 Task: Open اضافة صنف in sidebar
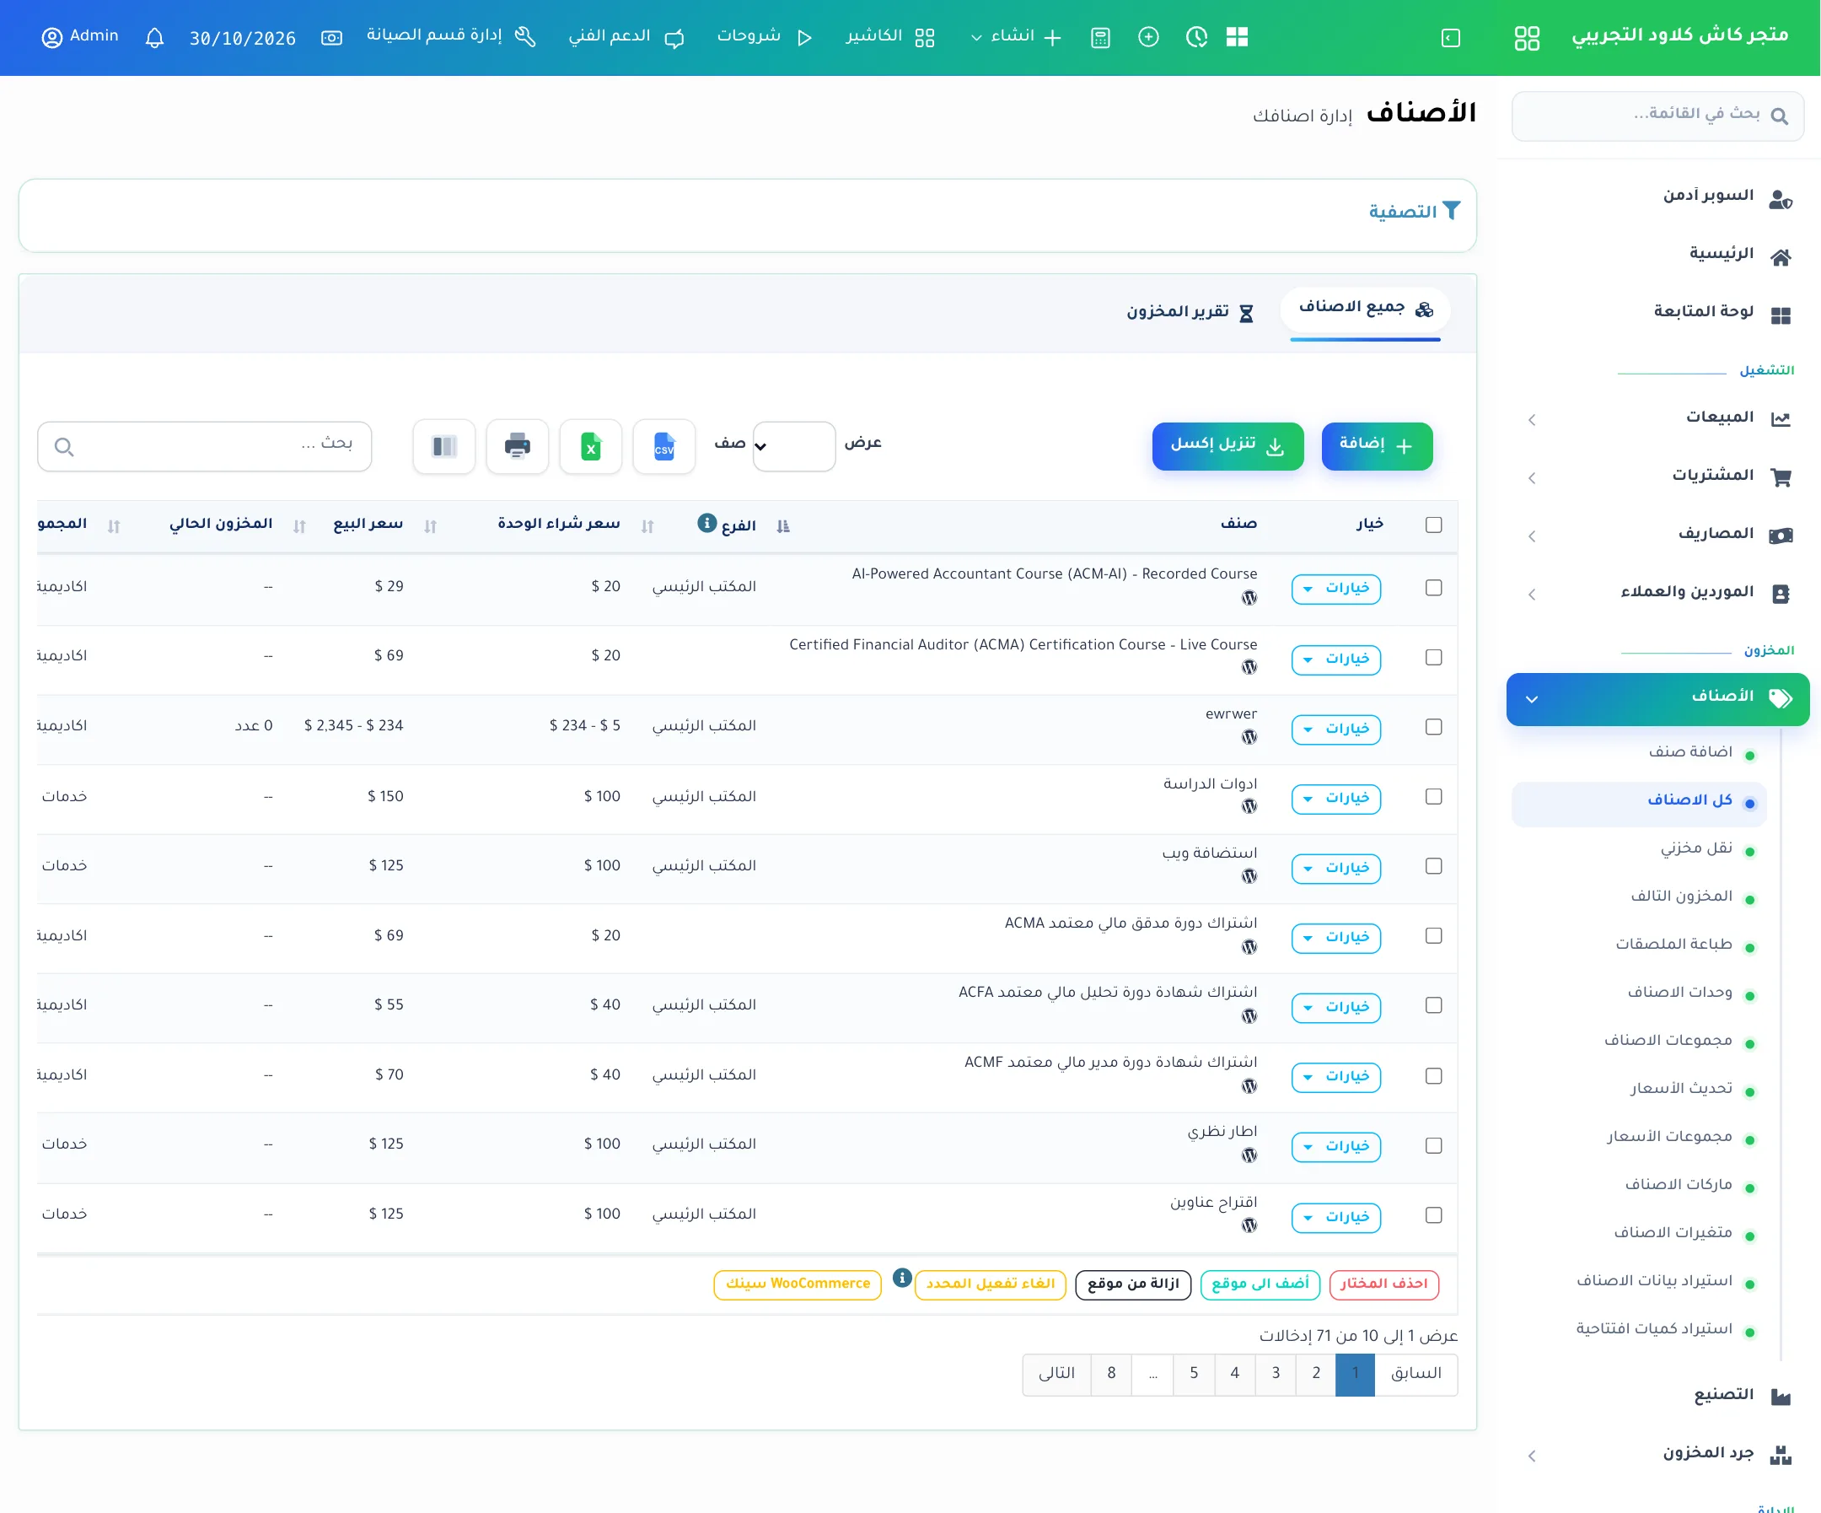(1689, 752)
